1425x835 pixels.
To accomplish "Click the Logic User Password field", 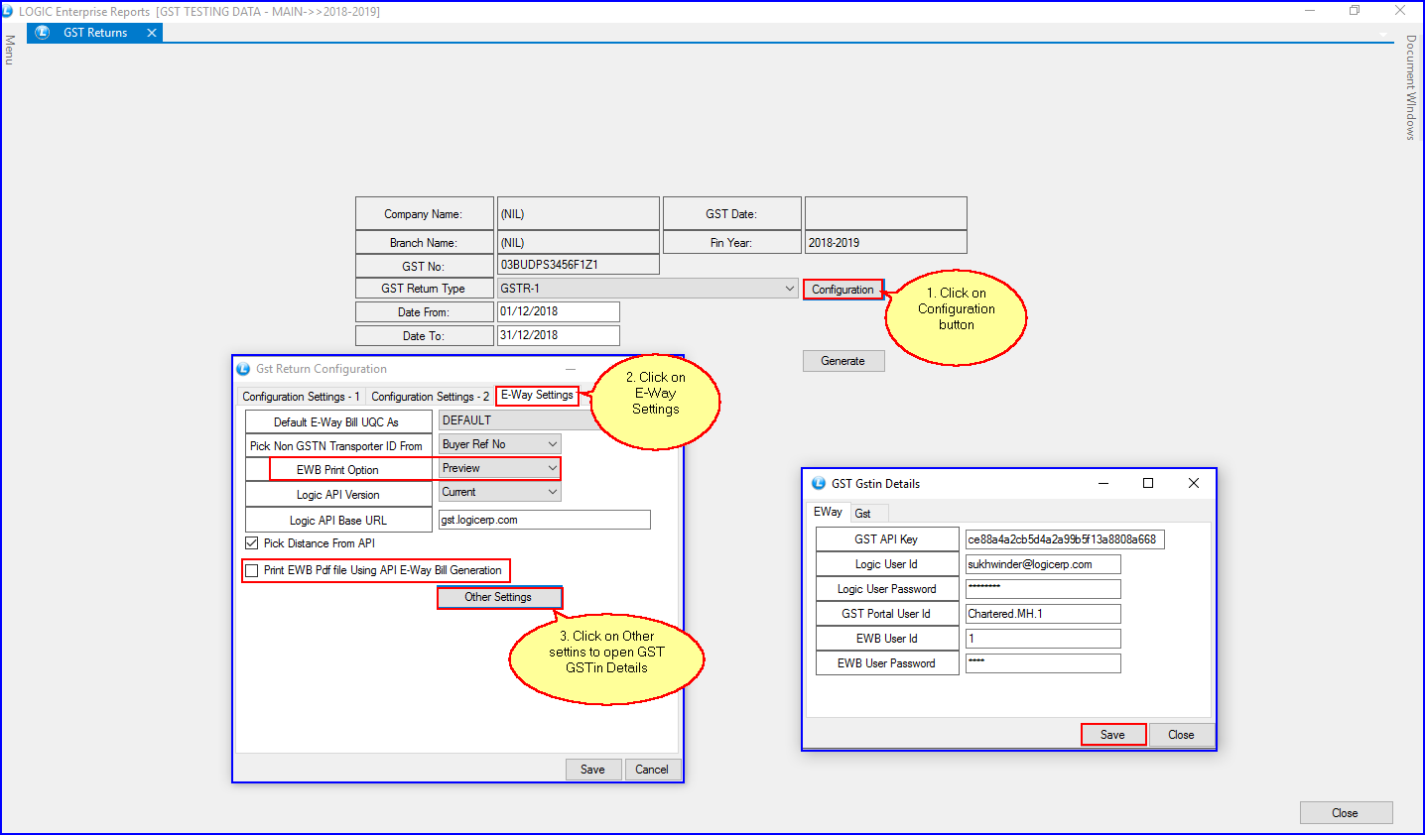I will coord(1043,589).
